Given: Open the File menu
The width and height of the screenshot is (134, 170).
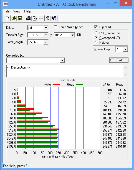Looking at the screenshot, I should [7, 11].
